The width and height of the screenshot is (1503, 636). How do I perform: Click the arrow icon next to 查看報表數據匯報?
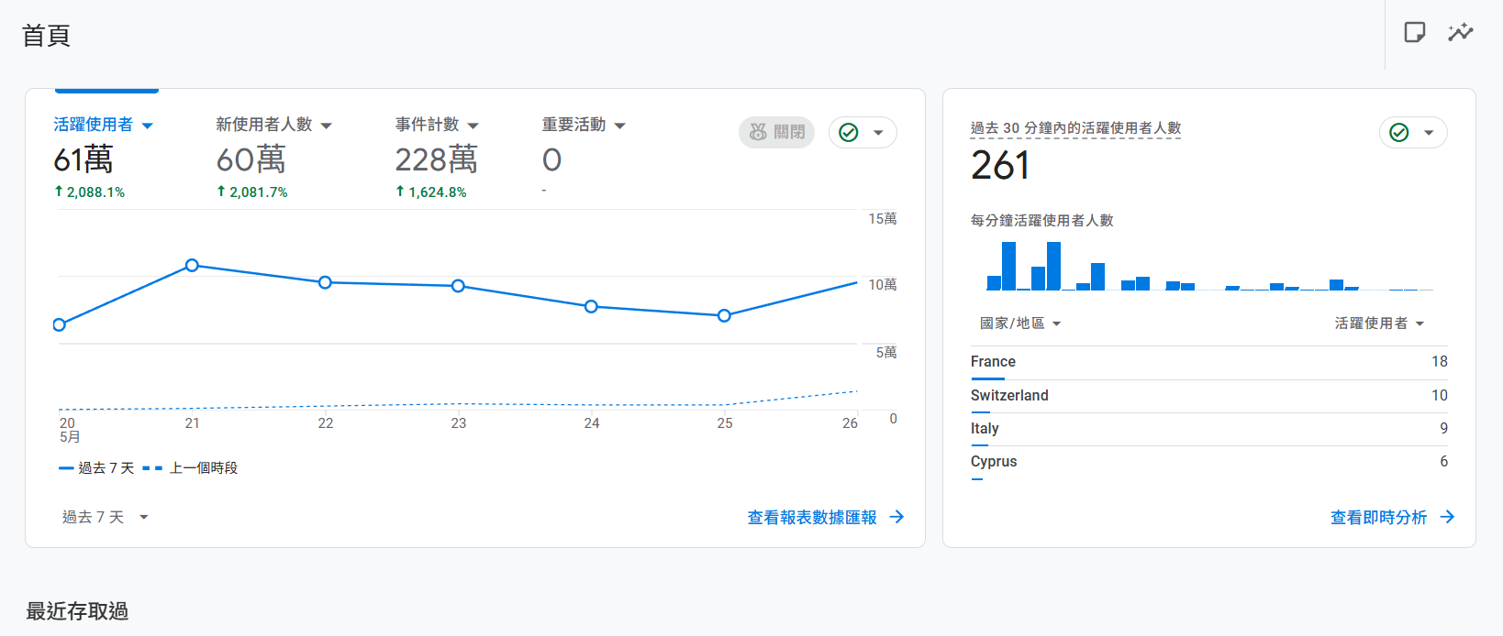(896, 517)
